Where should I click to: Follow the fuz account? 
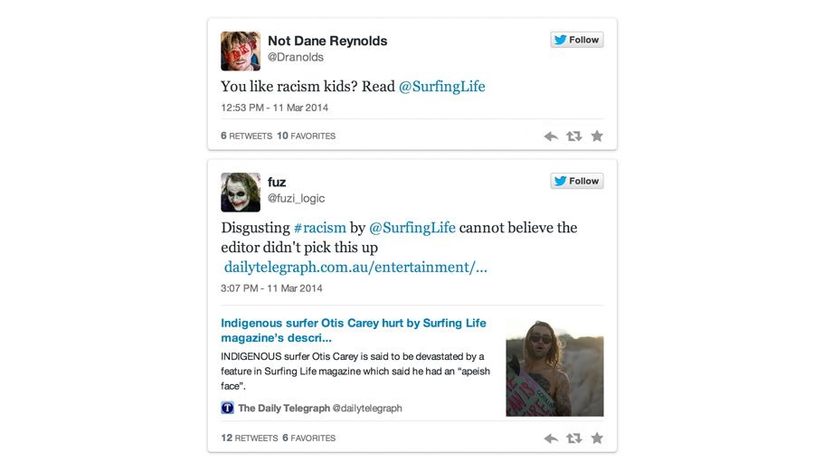pyautogui.click(x=576, y=181)
